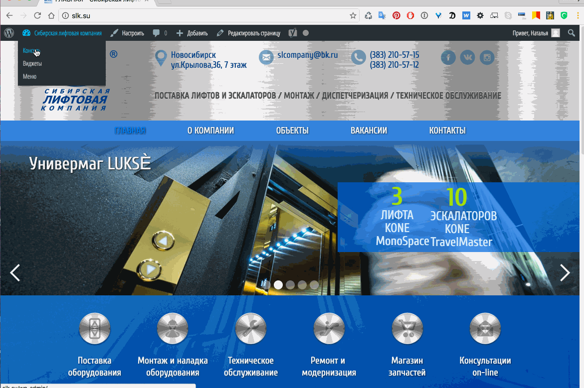Open the Добавить new content menu
The image size is (584, 388).
[192, 33]
